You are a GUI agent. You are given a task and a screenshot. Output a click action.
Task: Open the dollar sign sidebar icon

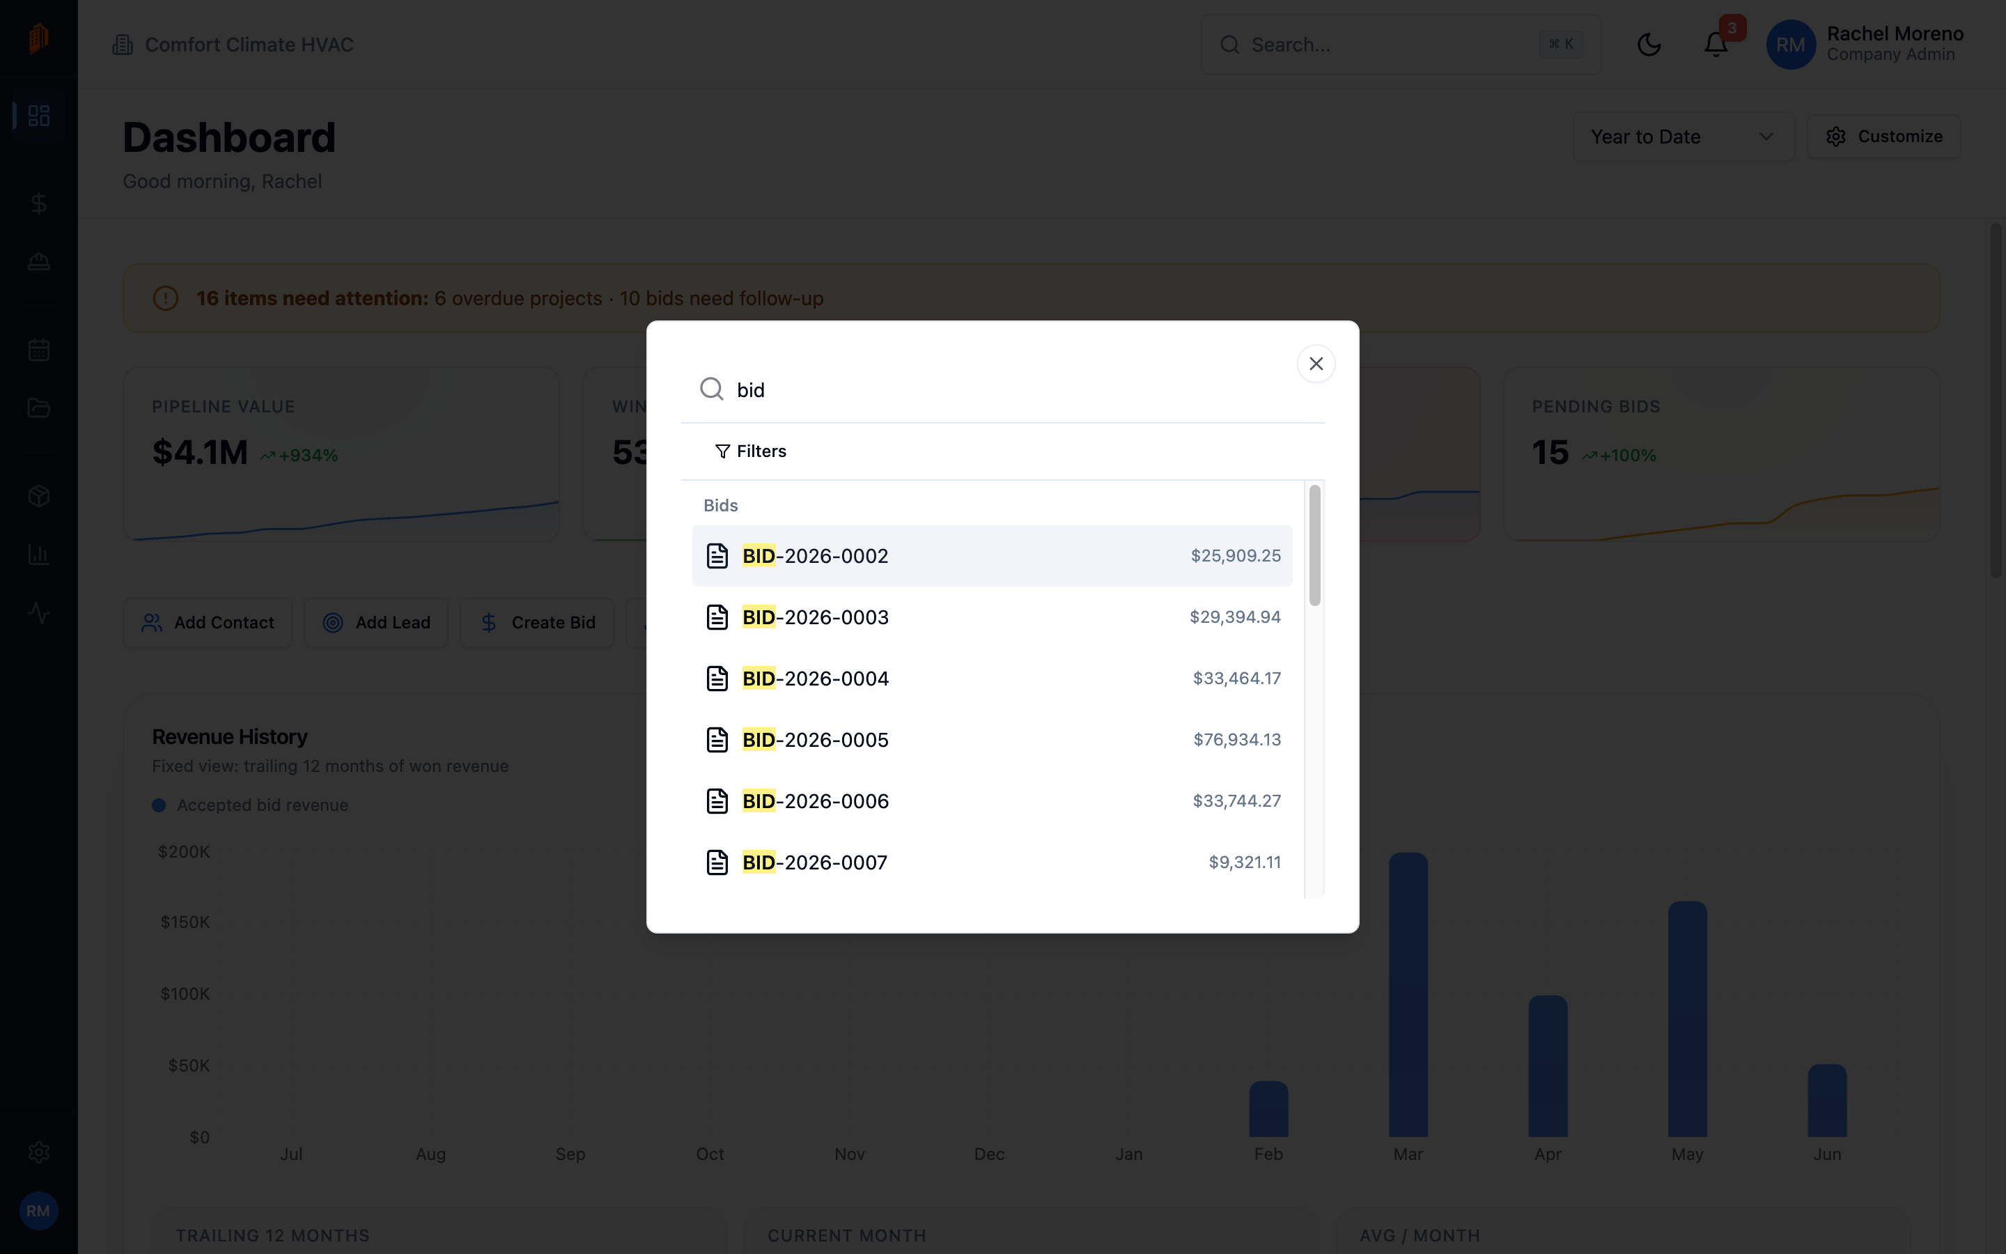tap(39, 203)
